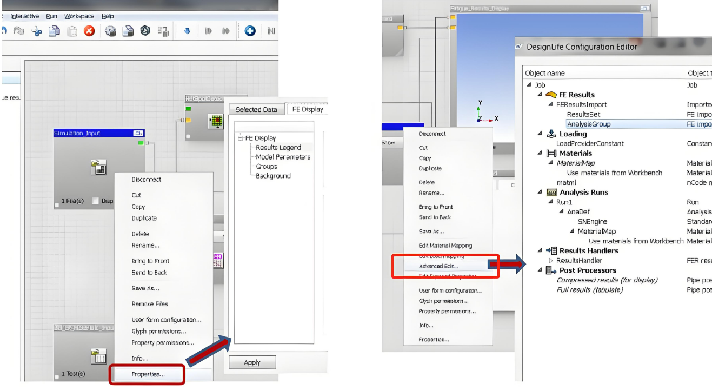
Task: Switch to the Selected Data tab
Action: click(x=256, y=109)
